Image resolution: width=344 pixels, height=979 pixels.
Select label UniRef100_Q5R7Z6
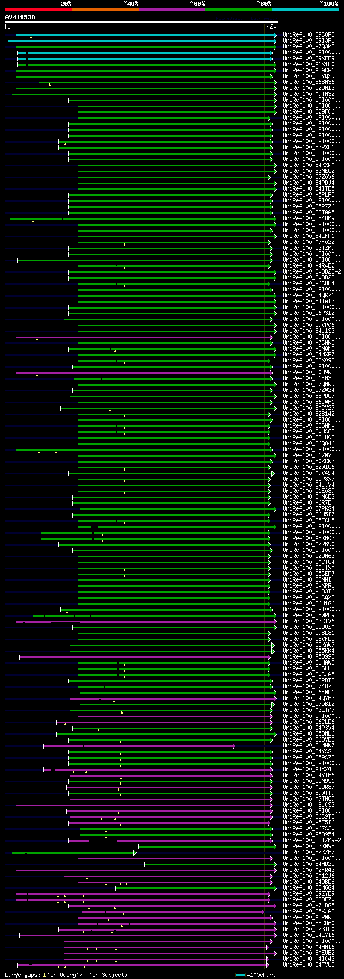tap(309, 206)
